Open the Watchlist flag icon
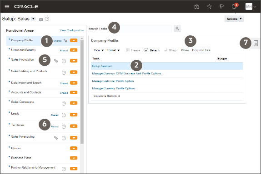261x174 pixels. (221, 6)
